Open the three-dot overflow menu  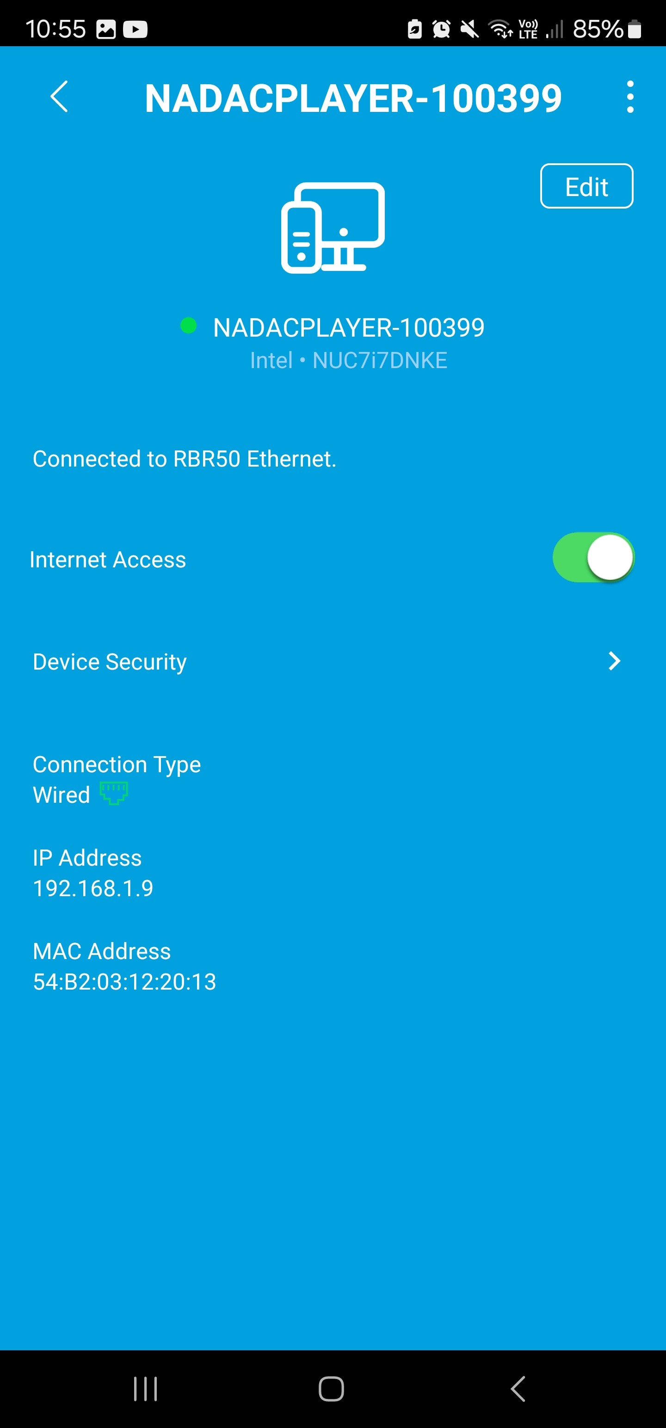coord(630,97)
